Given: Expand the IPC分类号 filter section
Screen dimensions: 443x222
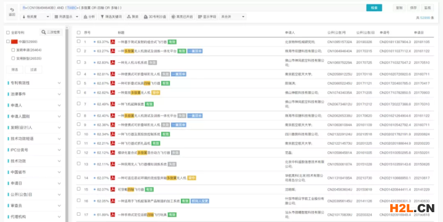Looking at the screenshot, I should click(34, 149).
